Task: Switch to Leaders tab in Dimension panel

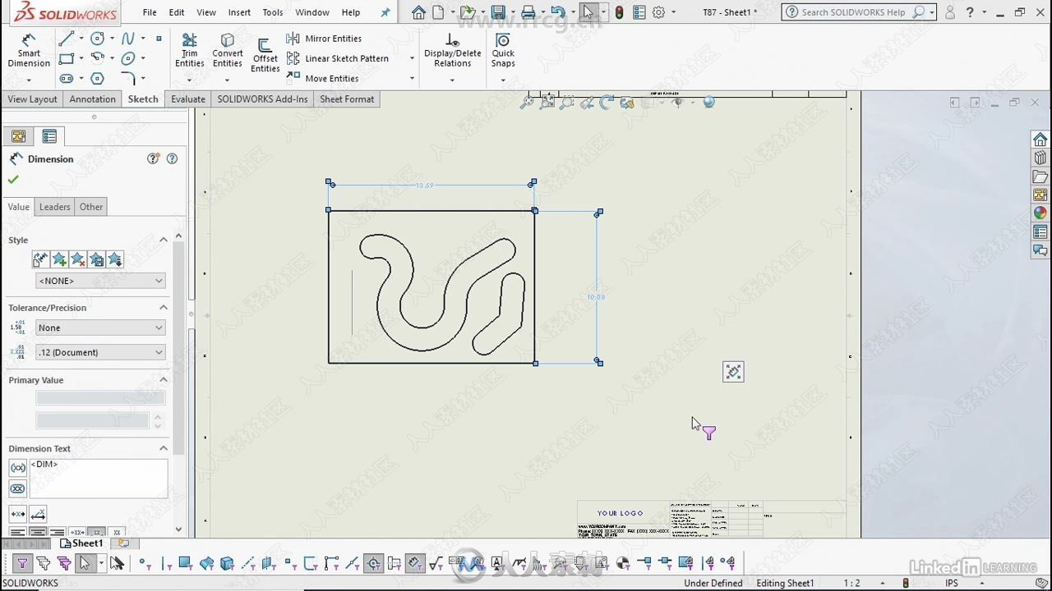Action: tap(55, 207)
